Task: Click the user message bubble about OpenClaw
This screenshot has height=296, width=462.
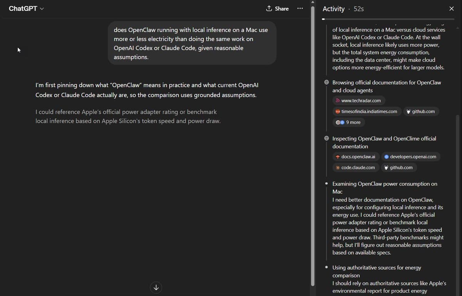Action: [192, 43]
